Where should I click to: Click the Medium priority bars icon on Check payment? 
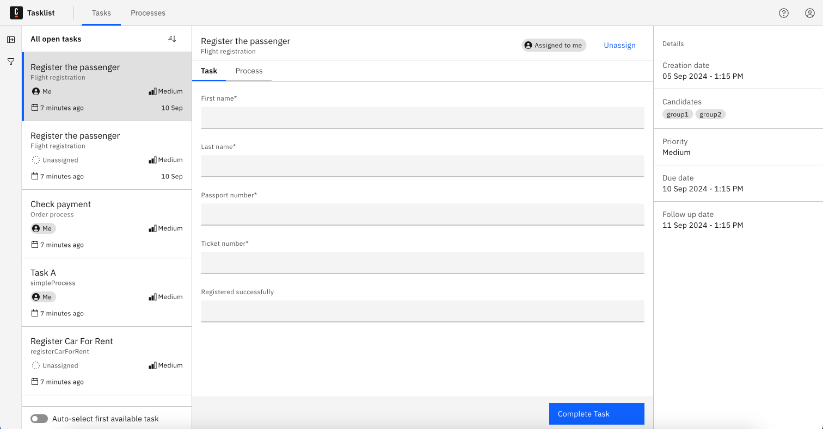pyautogui.click(x=154, y=228)
